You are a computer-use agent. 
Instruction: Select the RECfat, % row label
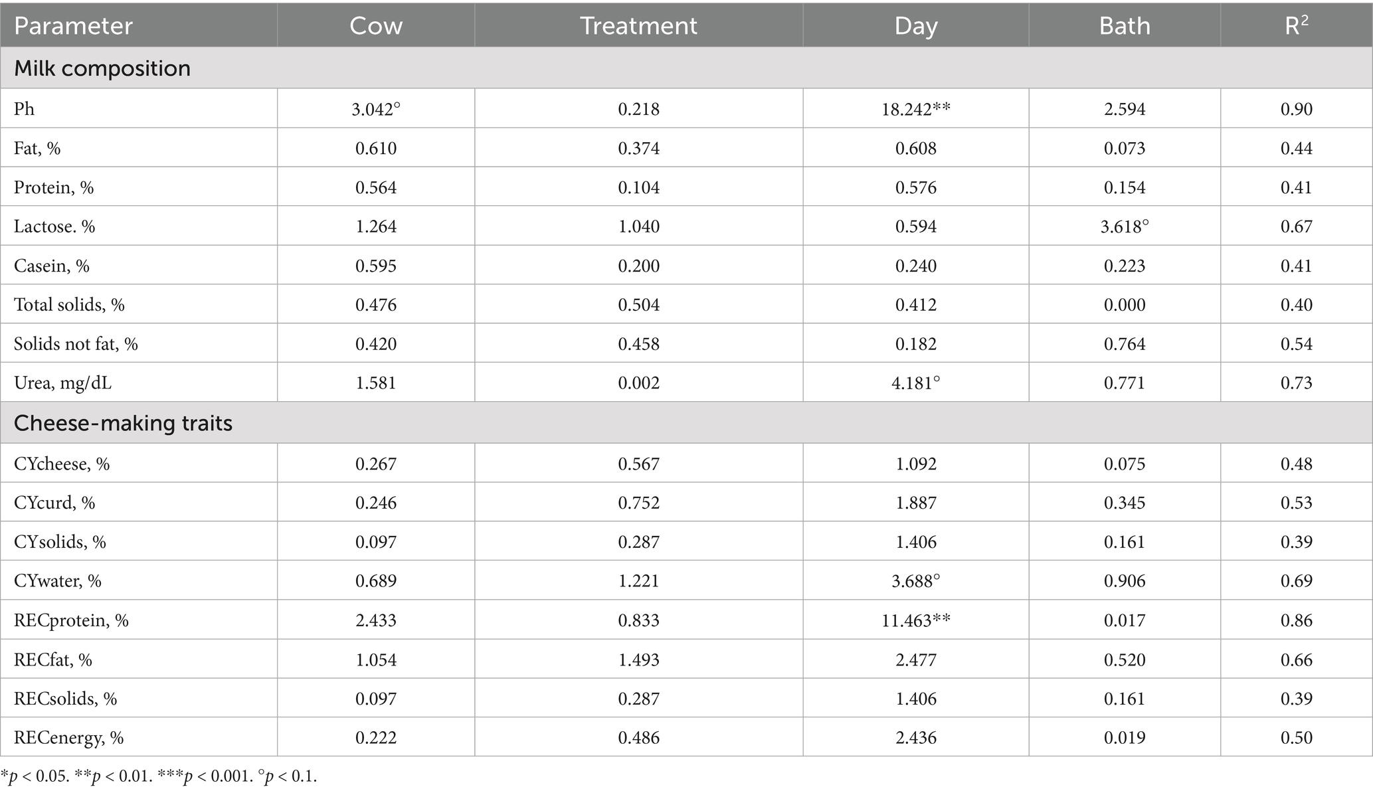coord(53,660)
